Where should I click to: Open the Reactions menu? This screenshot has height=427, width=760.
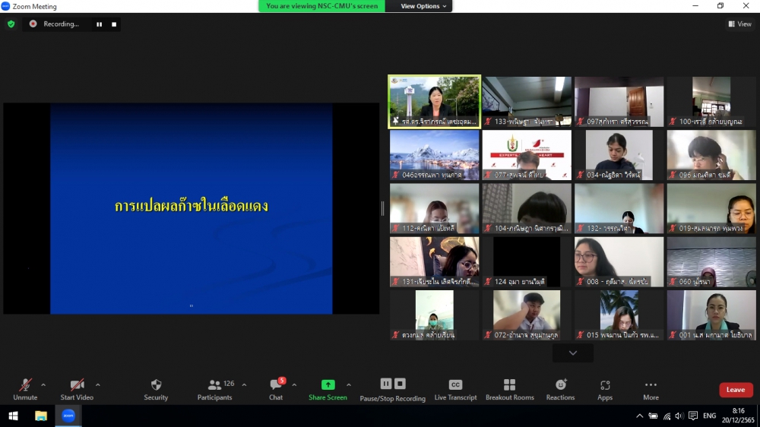560,385
